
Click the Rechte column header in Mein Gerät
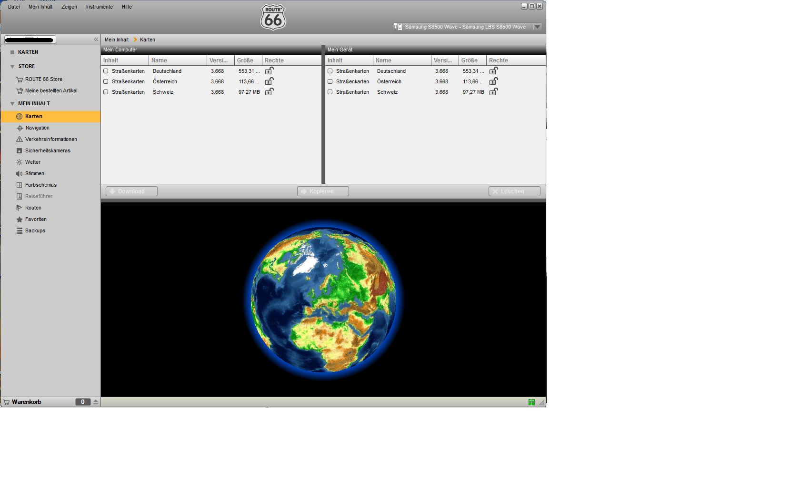click(516, 60)
